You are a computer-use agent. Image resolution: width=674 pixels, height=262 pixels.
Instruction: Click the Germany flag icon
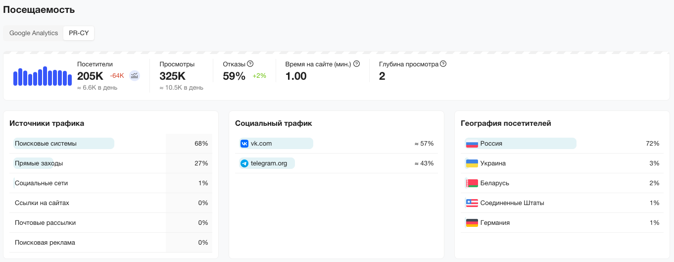472,223
